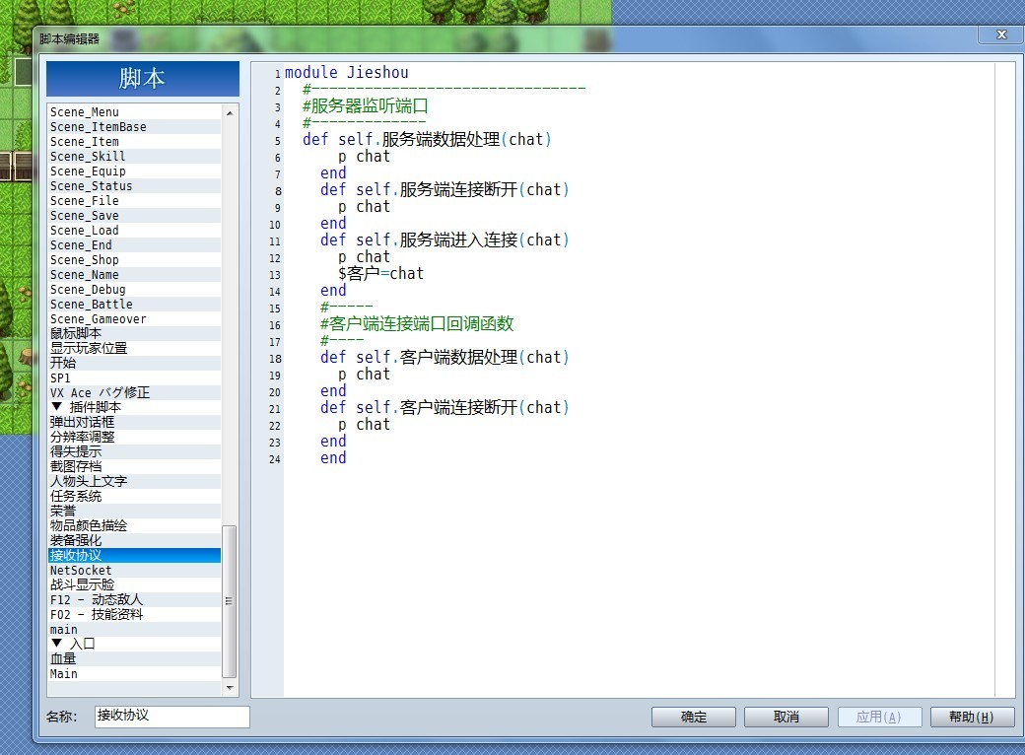
Task: Select the Scene_Save script
Action: click(x=135, y=216)
